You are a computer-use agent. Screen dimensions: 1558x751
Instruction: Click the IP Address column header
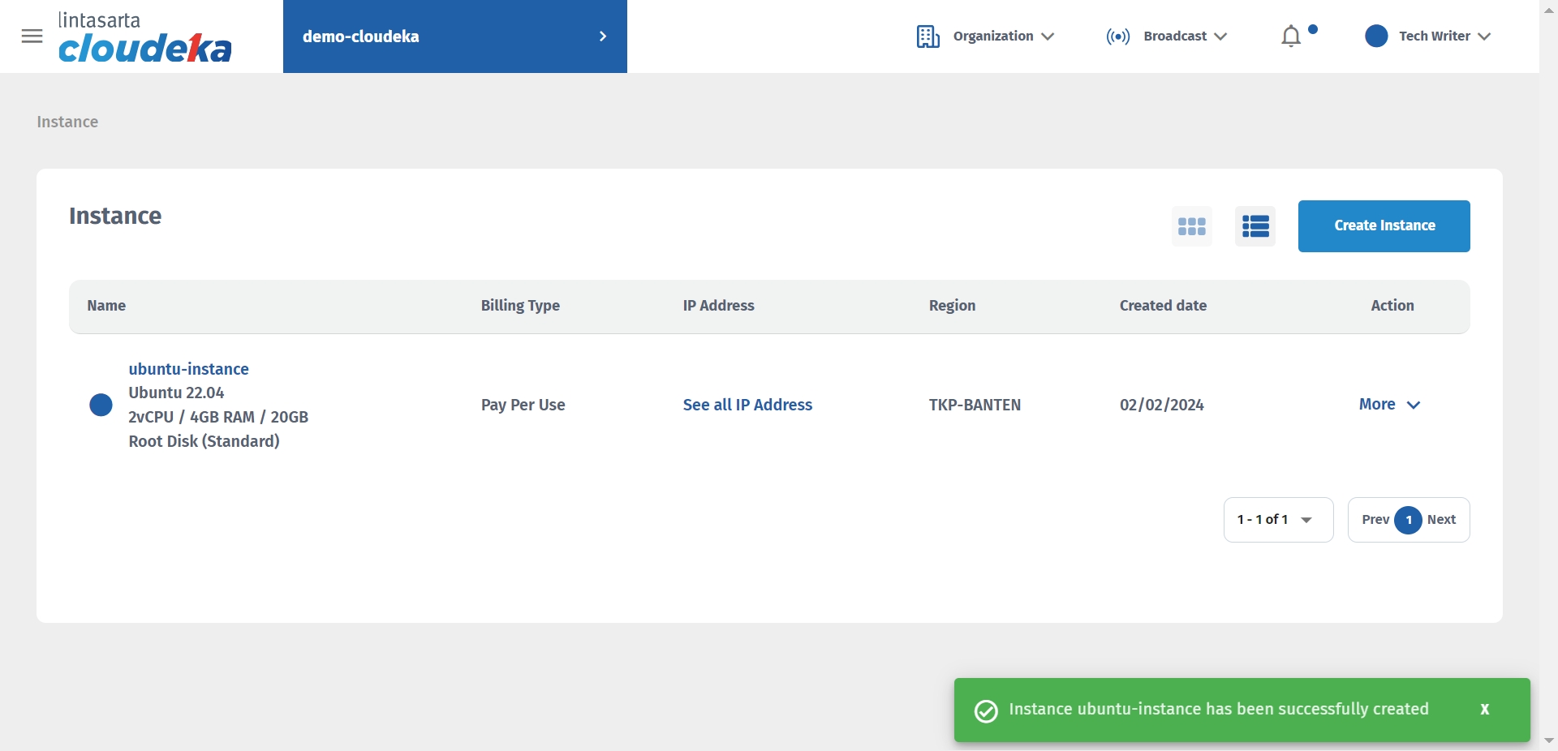pos(718,306)
